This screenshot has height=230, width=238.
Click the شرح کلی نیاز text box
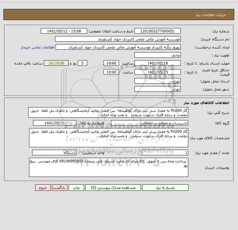tap(108, 112)
